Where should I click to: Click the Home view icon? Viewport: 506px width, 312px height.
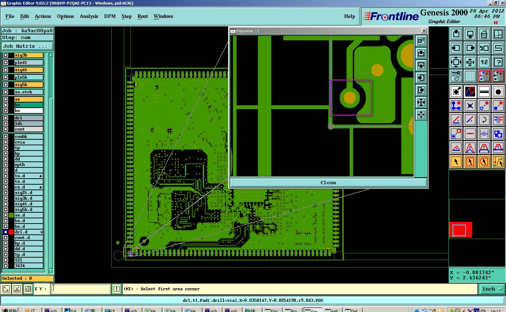click(x=484, y=34)
